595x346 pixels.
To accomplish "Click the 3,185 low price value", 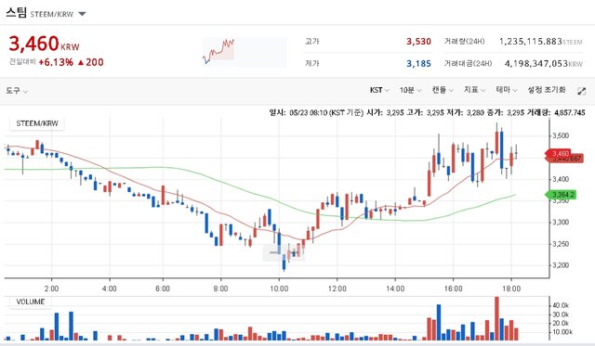I will point(418,64).
